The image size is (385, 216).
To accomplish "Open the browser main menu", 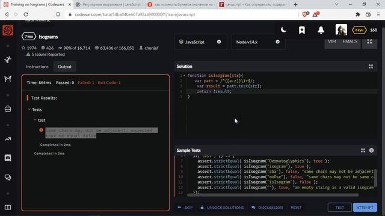I will coord(378,14).
